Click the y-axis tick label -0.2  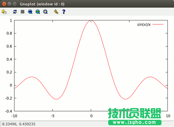tap(8, 98)
